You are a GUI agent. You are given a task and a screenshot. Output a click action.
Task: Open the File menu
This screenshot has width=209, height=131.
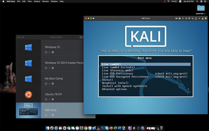click(x=19, y=1)
